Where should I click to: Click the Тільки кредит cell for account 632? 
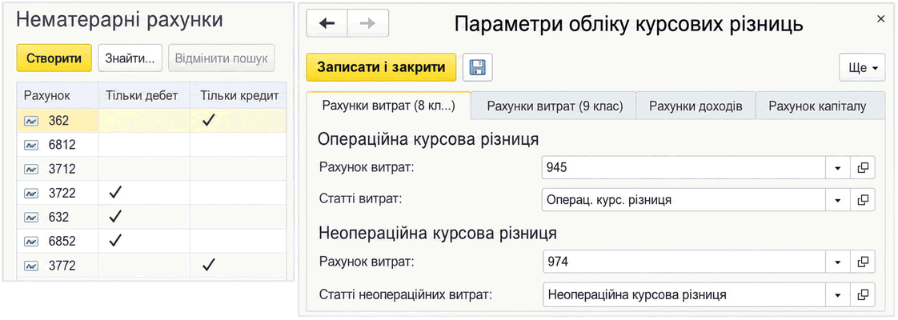[239, 217]
